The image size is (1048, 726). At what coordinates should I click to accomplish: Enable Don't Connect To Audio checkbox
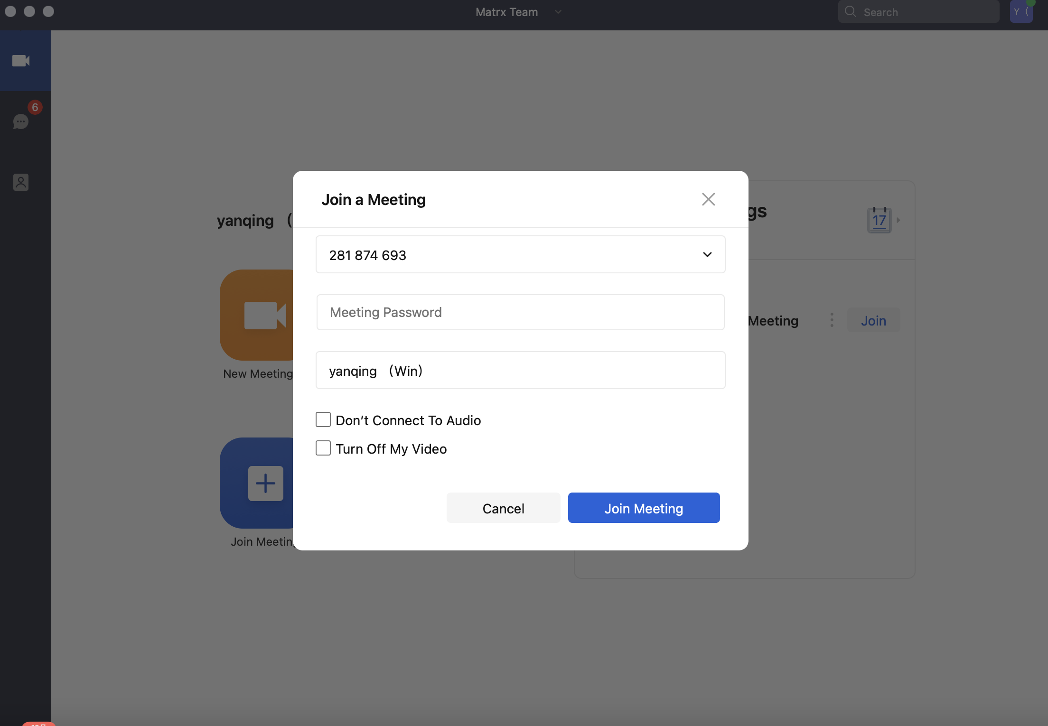tap(323, 420)
